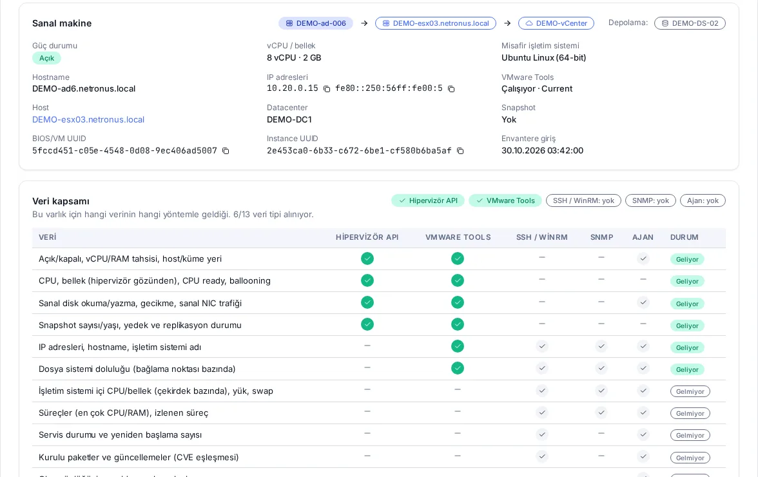The image size is (758, 477).
Task: Click VMware Tools check in Snapshot sayısı row
Action: 458,324
